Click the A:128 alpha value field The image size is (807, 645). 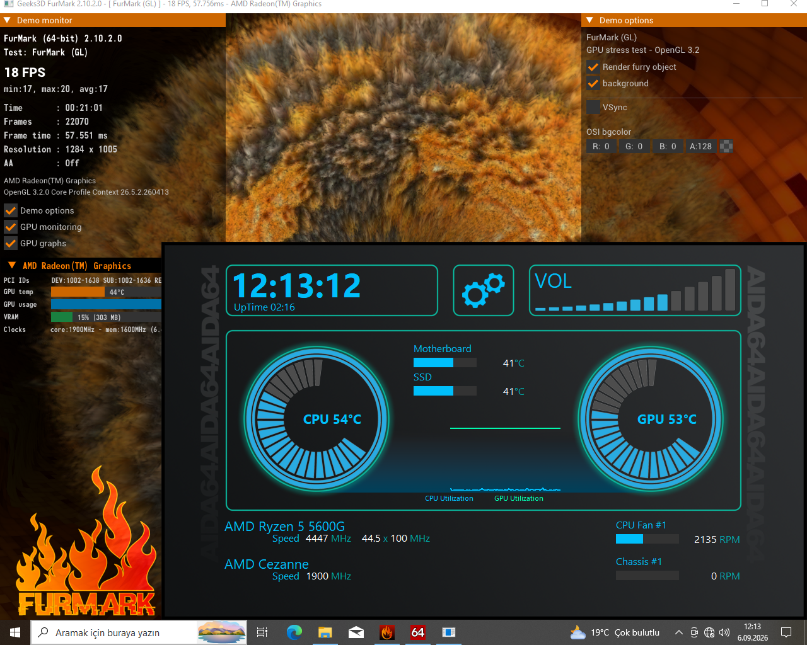tap(700, 146)
